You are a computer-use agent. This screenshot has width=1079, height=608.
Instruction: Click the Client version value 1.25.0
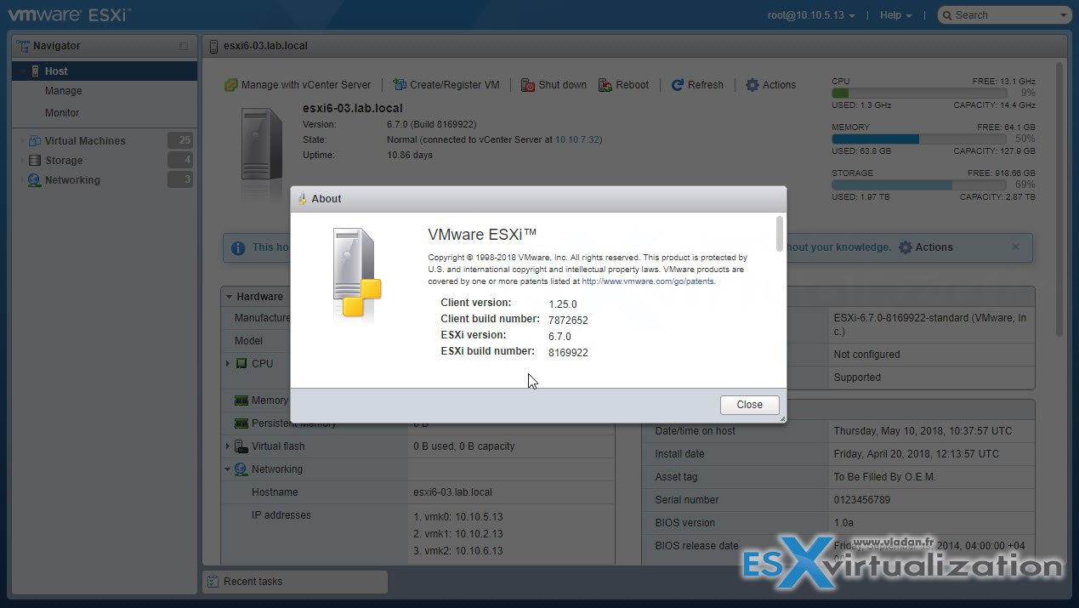point(563,304)
